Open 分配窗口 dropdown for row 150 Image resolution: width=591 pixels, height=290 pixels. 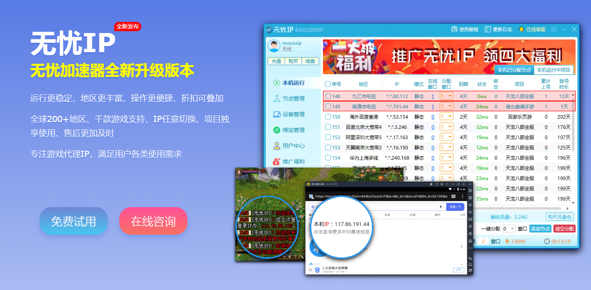tap(447, 117)
